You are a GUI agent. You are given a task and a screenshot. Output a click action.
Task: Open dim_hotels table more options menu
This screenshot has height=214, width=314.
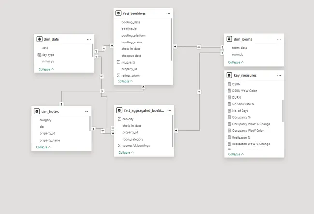(86, 111)
